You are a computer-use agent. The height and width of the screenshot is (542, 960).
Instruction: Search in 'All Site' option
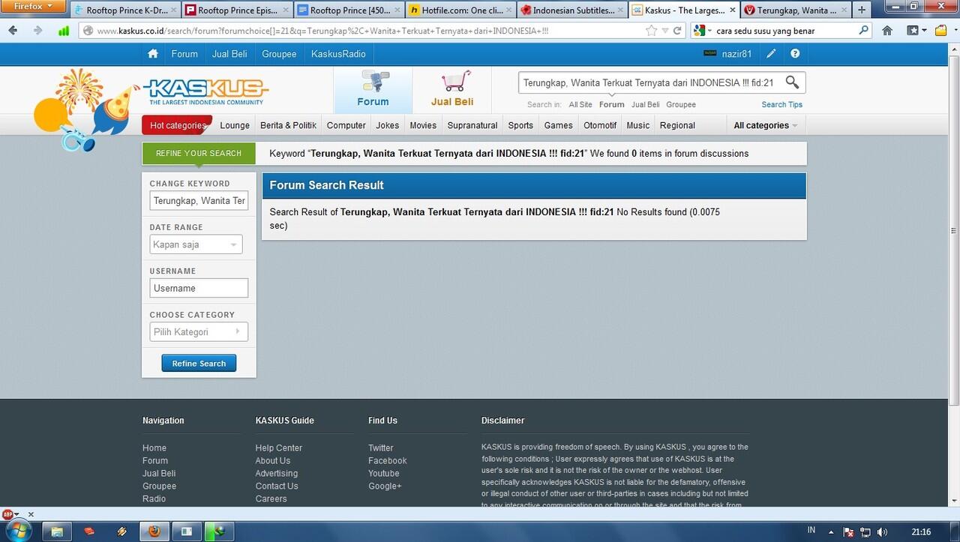coord(580,105)
